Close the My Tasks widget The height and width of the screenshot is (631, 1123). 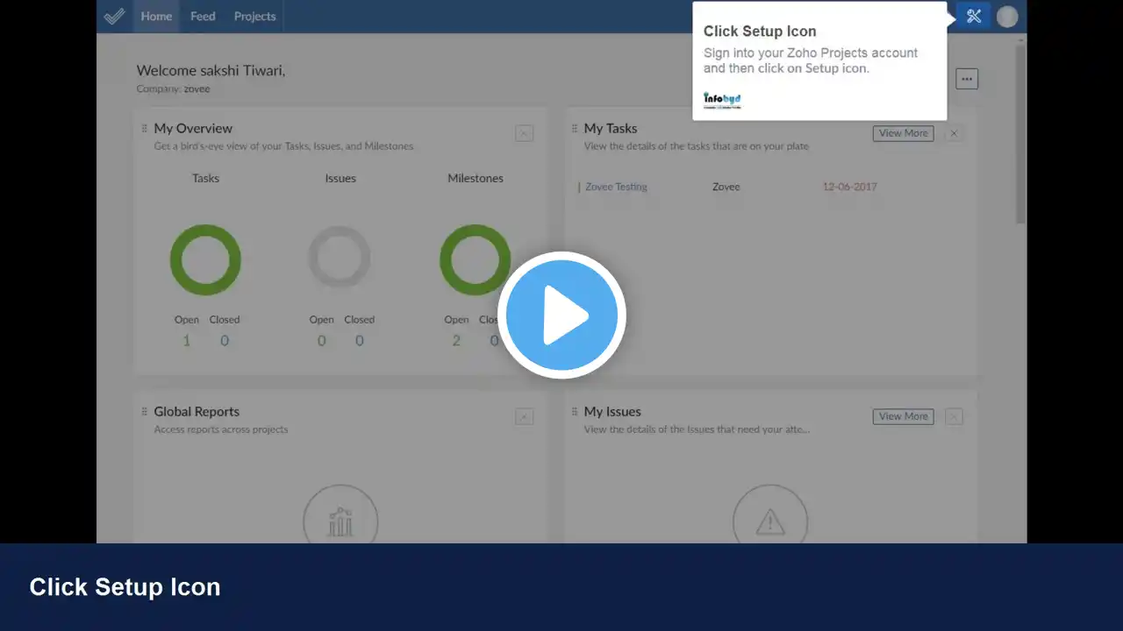pos(954,133)
